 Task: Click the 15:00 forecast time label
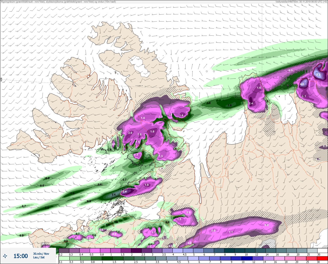click(x=20, y=256)
